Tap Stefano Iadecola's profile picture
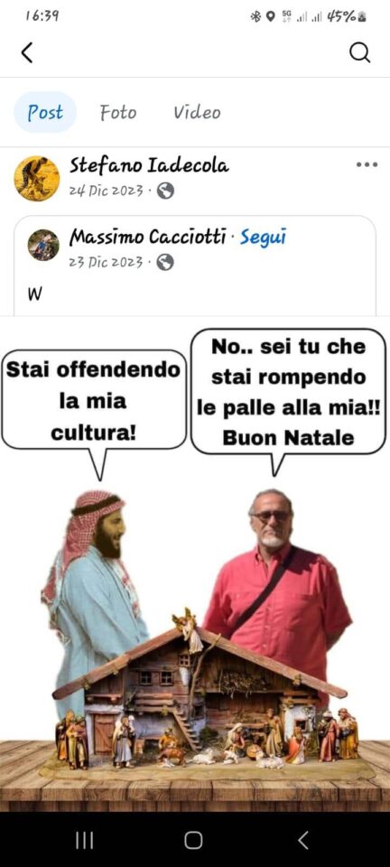 pyautogui.click(x=36, y=178)
